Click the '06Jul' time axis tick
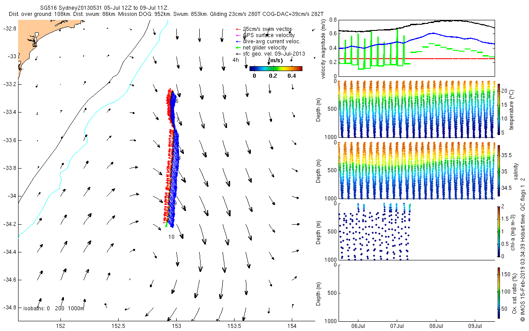 tap(358, 327)
